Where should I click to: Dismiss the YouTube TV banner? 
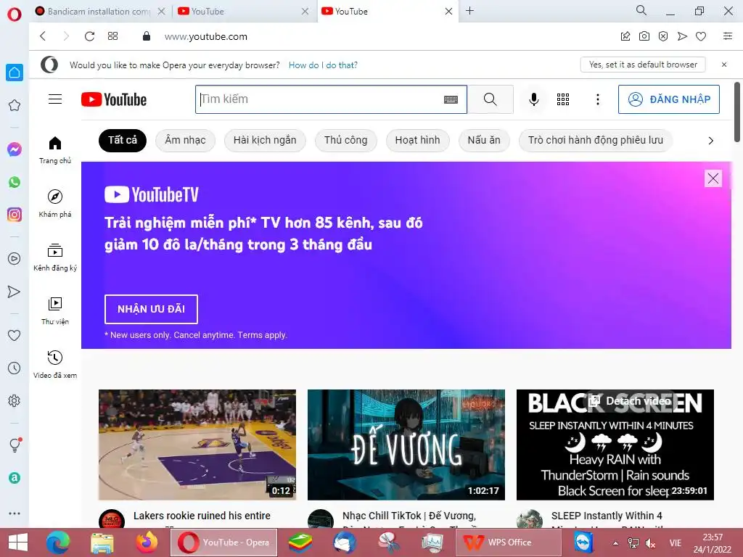coord(713,178)
